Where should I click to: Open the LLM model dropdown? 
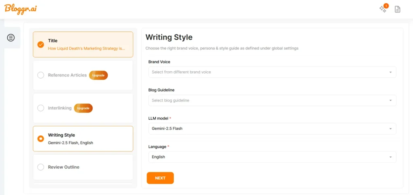[272, 129]
